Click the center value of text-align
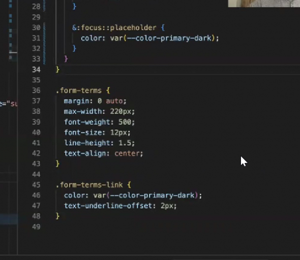The height and width of the screenshot is (260, 300). (127, 153)
